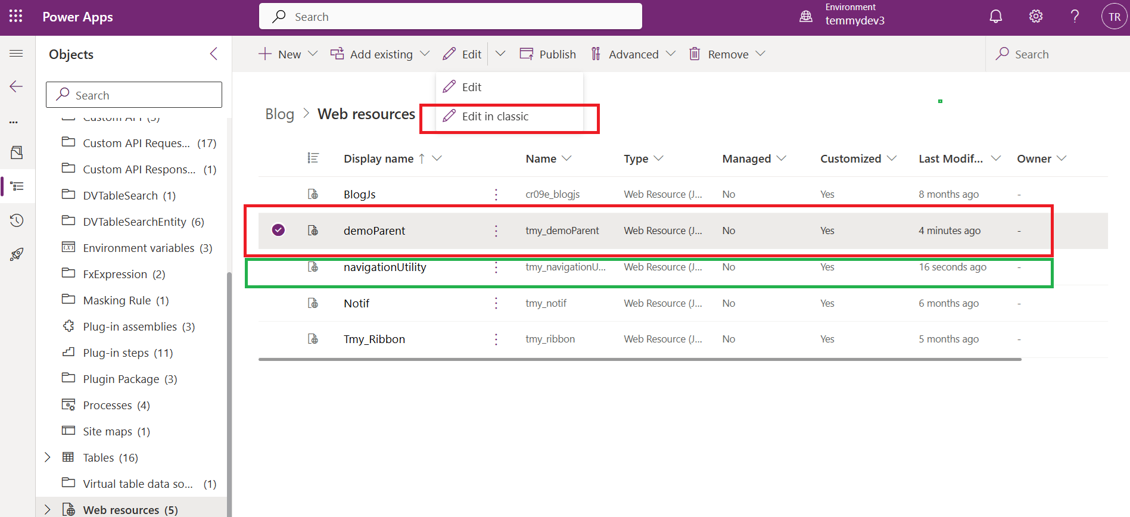This screenshot has width=1130, height=517.
Task: Select DVTableSearchEntity in tree
Action: (x=133, y=222)
